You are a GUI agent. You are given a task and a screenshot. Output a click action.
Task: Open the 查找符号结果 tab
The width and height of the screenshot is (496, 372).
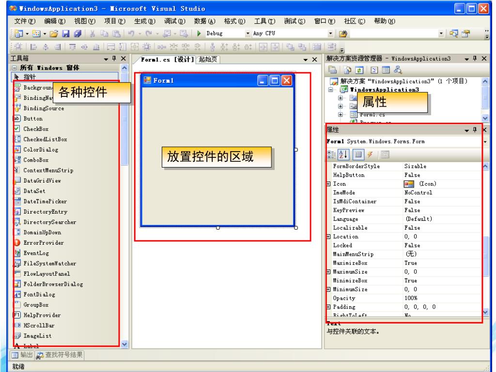coord(59,355)
